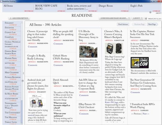Click Comments under Ask HN article
Screen dimensions: 162x125
tap(84, 95)
